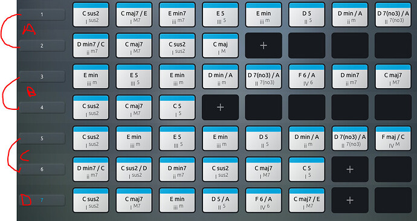Select C maj7 / E pad in row 7

306,200
